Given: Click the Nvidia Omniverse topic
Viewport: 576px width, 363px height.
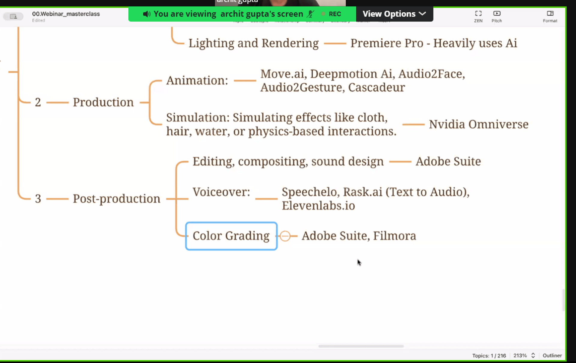Looking at the screenshot, I should click(478, 124).
